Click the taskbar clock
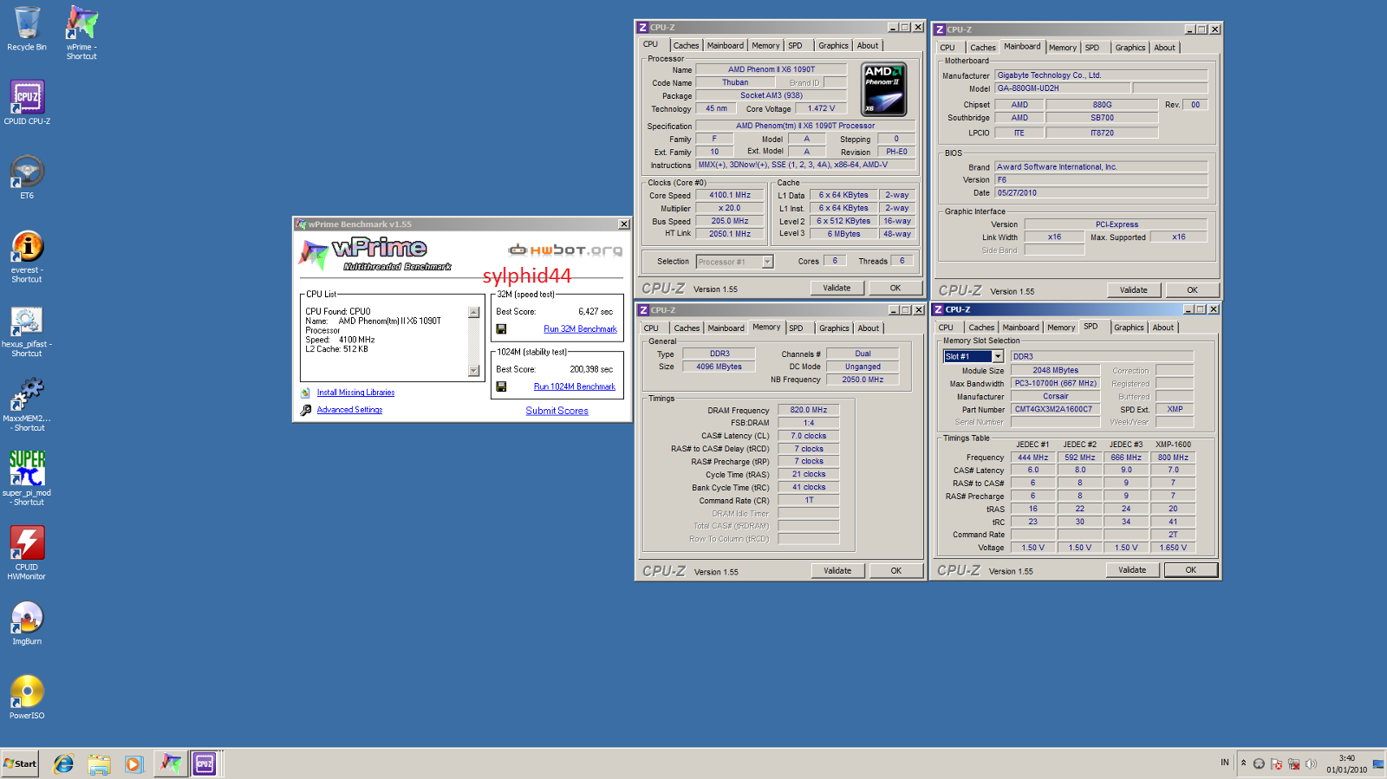Viewport: 1387px width, 779px height. pyautogui.click(x=1345, y=763)
